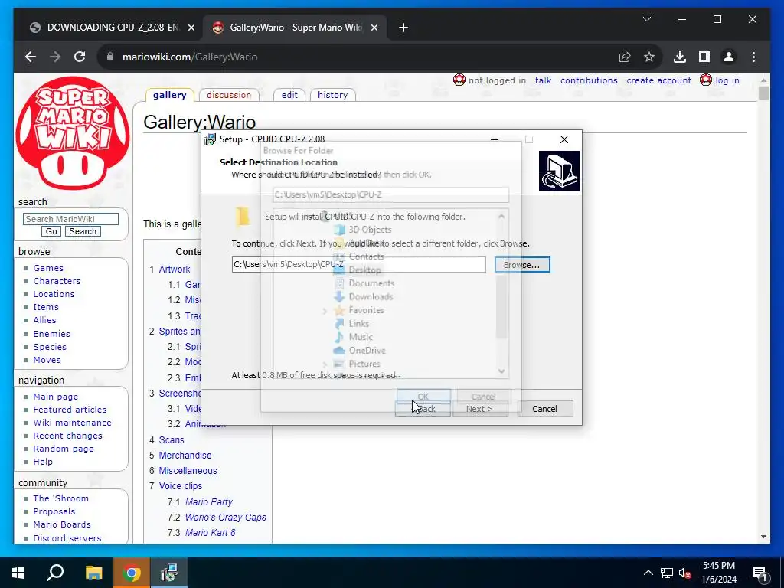Jump to the Merchandise section in contents
Image resolution: width=784 pixels, height=588 pixels.
[x=185, y=456]
